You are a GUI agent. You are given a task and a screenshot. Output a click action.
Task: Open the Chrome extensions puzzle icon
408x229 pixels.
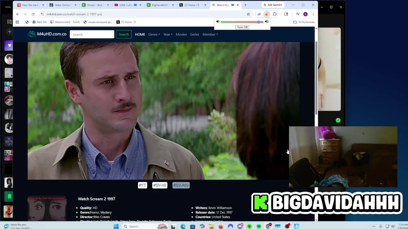pyautogui.click(x=275, y=14)
